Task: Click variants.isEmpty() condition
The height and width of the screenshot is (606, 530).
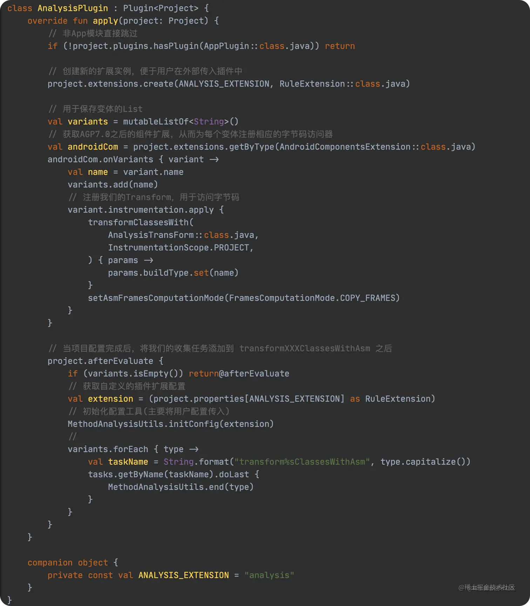Action: (x=133, y=374)
